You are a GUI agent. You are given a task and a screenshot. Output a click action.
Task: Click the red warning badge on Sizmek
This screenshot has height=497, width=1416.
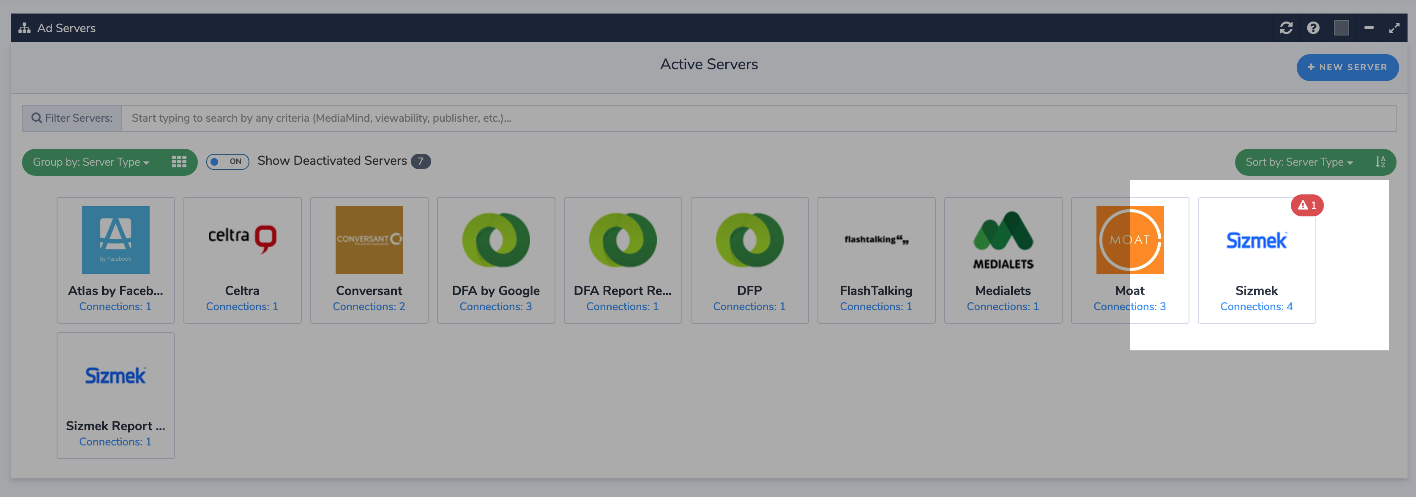pos(1307,205)
